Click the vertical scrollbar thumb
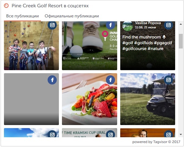Screen dimensions: 184x147 (x=181, y=41)
